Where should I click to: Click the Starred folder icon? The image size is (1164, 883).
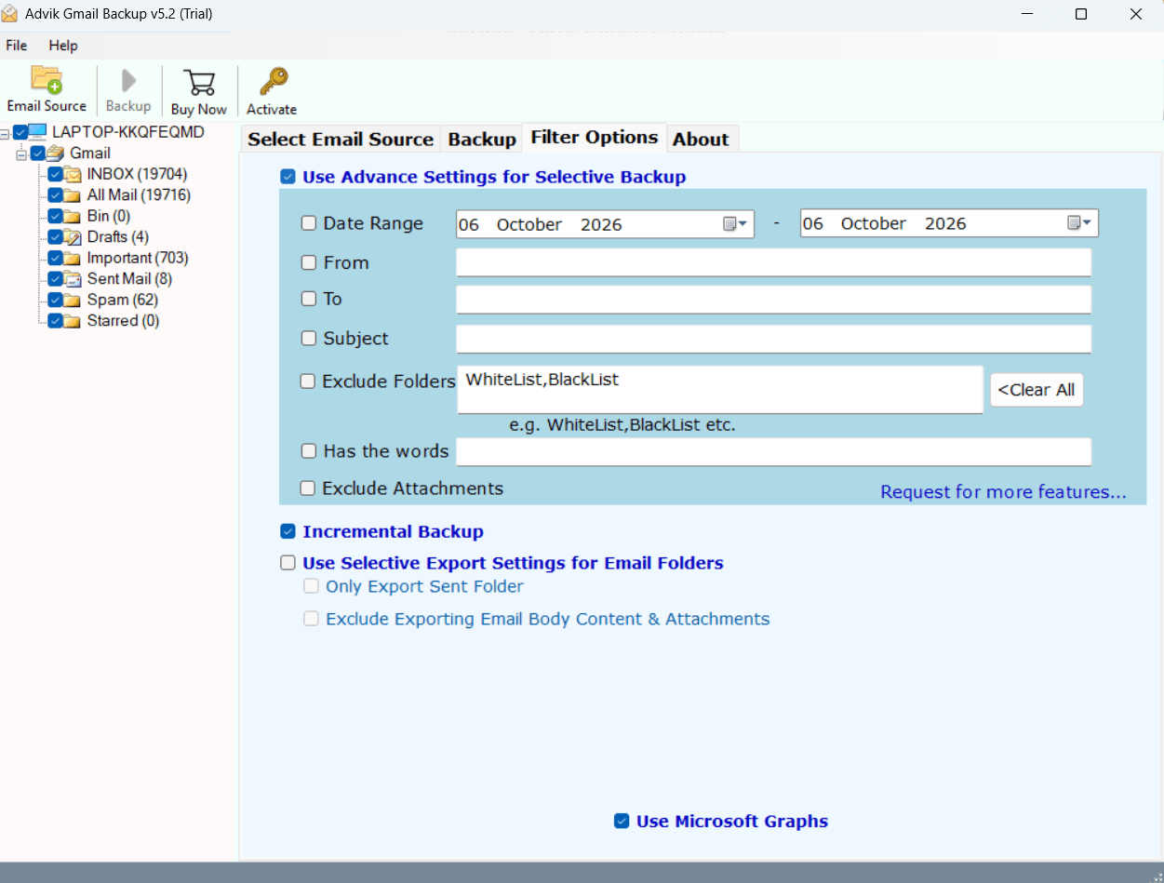pyautogui.click(x=73, y=321)
